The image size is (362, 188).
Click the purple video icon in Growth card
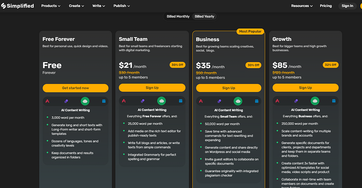click(296, 101)
